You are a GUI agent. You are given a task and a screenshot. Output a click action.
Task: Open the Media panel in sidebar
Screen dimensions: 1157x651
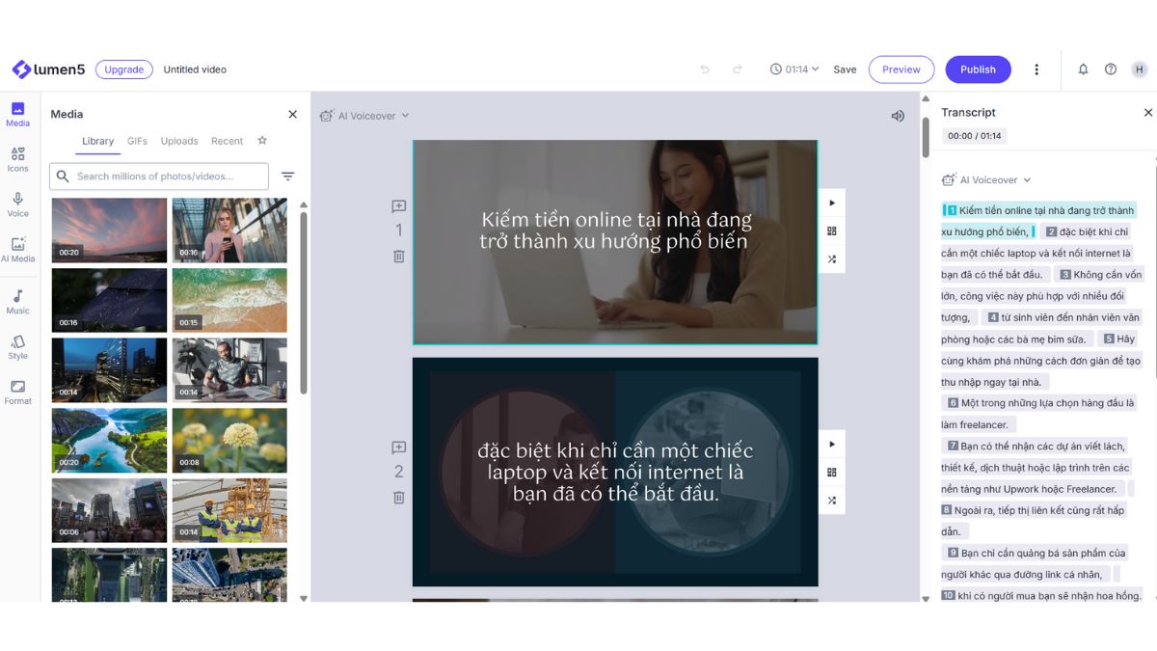point(17,114)
